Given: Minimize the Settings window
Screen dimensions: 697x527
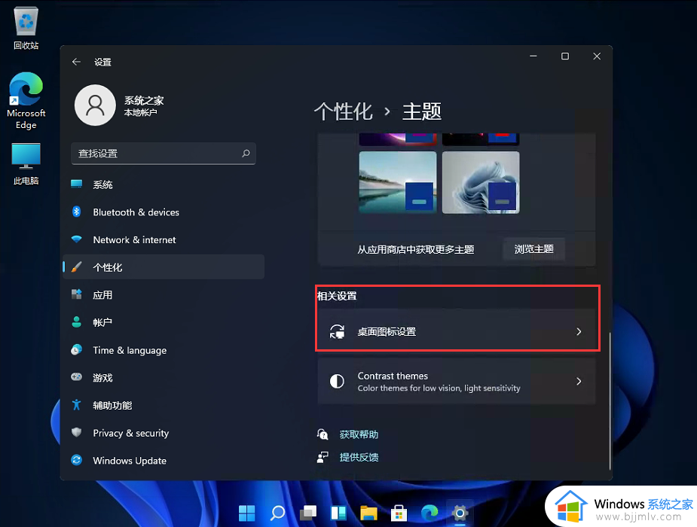Looking at the screenshot, I should tap(533, 56).
